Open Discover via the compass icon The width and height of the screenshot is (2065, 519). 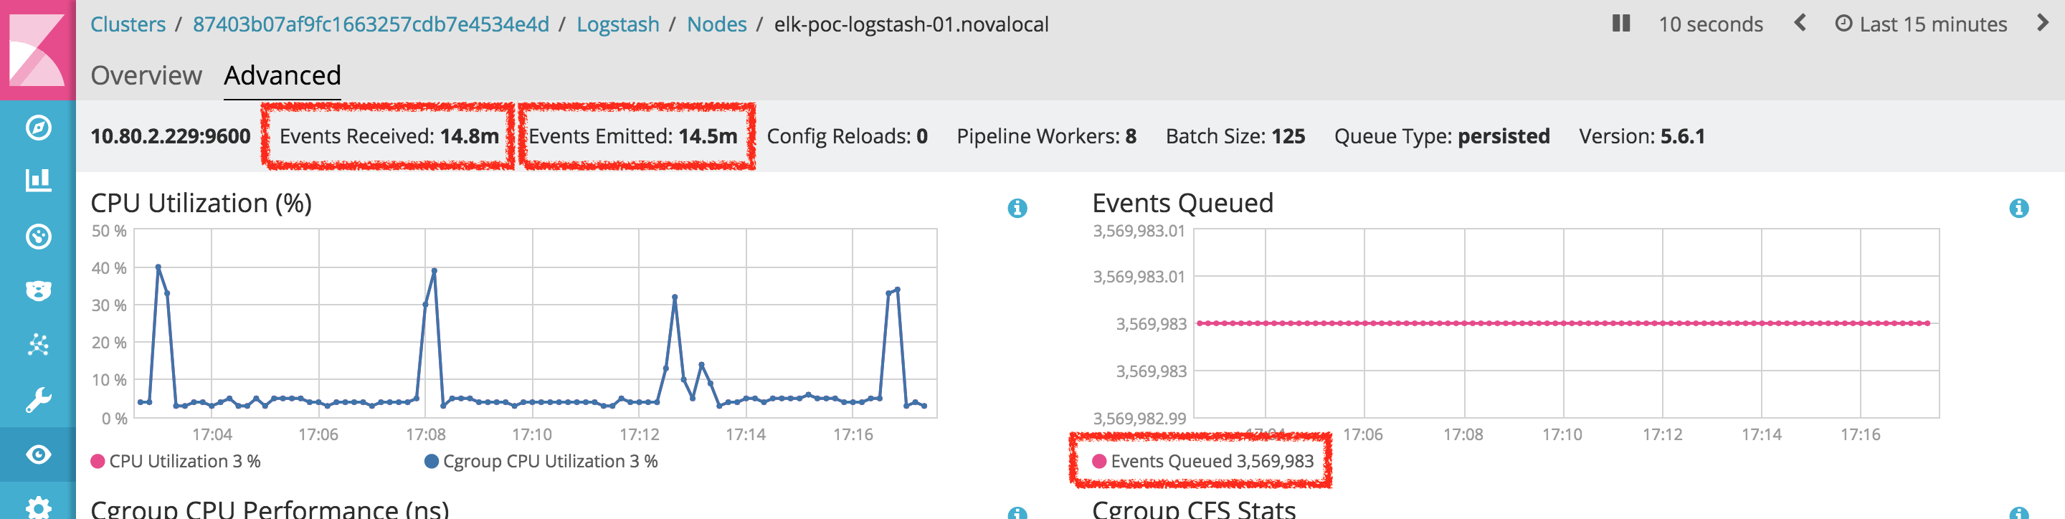click(38, 128)
